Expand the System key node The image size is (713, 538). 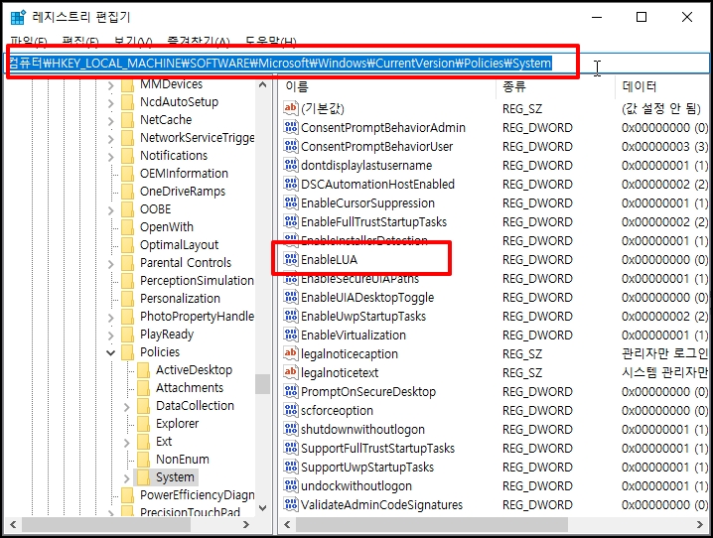point(127,478)
